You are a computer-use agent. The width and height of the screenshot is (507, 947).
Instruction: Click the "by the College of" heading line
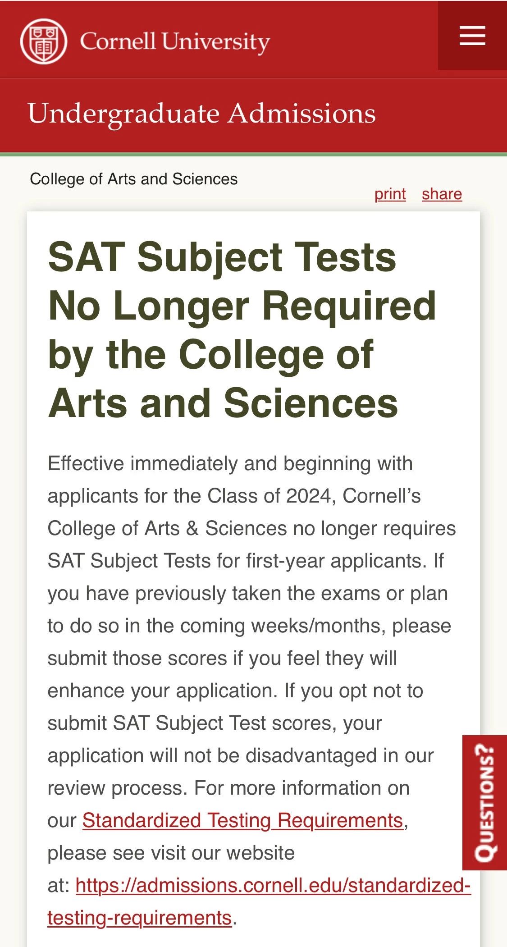coord(211,355)
